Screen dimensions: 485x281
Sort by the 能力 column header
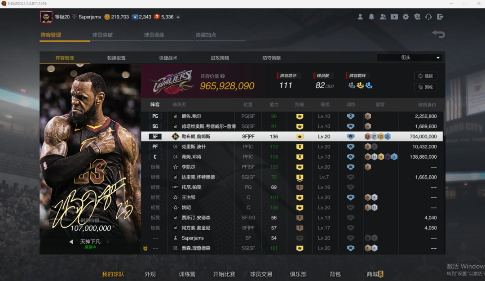coord(274,105)
